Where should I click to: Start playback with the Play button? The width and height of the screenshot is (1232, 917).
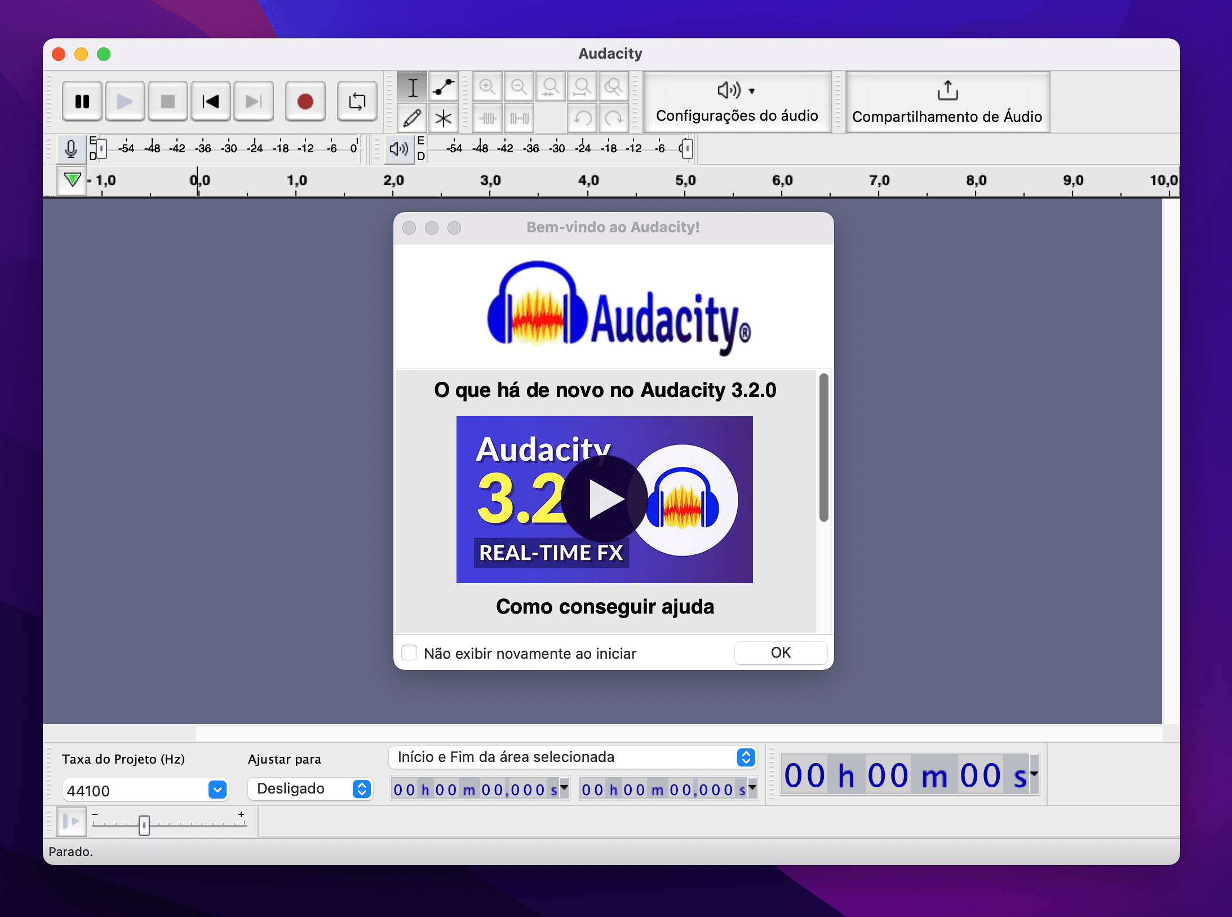click(x=125, y=102)
